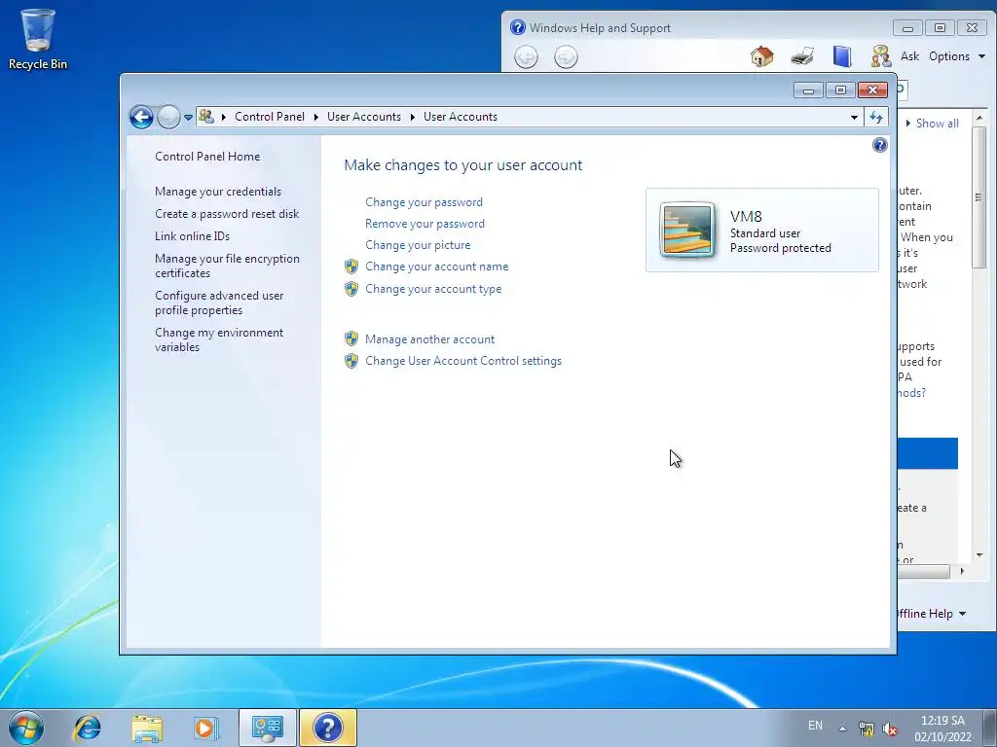
Task: Click the taskbar clock showing 12:19 SA
Action: point(942,729)
